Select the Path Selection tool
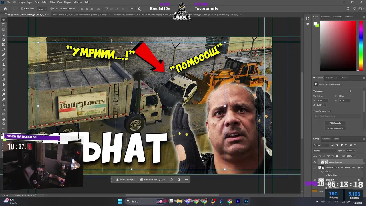The image size is (366, 206). (4, 109)
